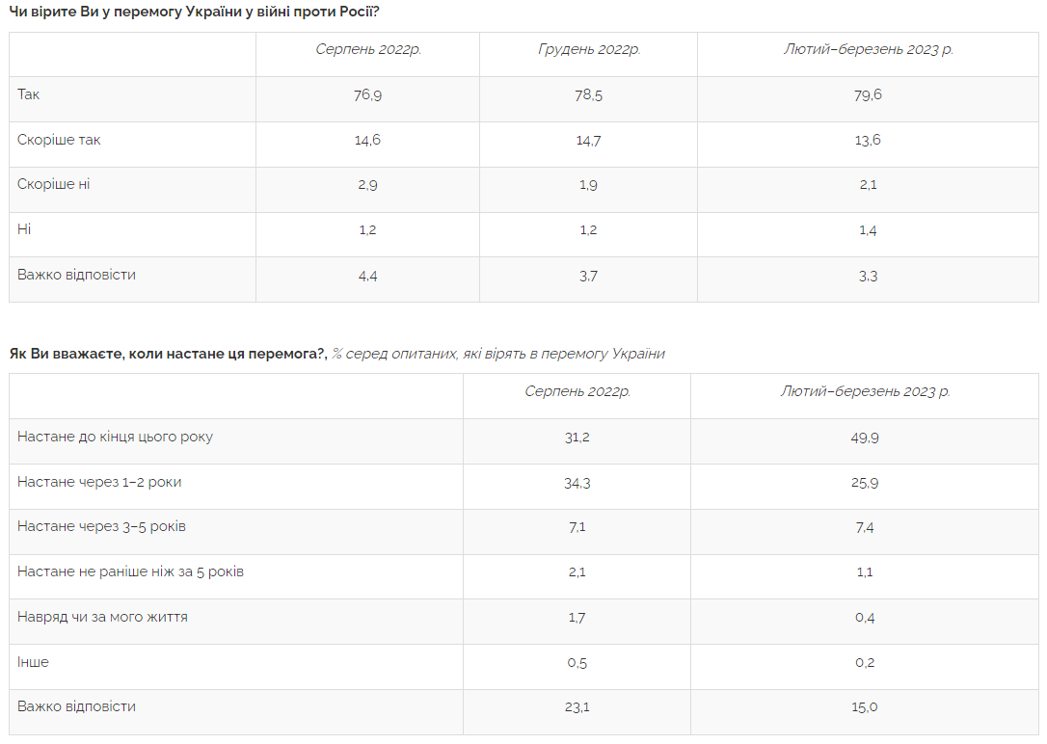The height and width of the screenshot is (744, 1047).
Task: Click the "Скоріше так" row label
Action: (59, 140)
